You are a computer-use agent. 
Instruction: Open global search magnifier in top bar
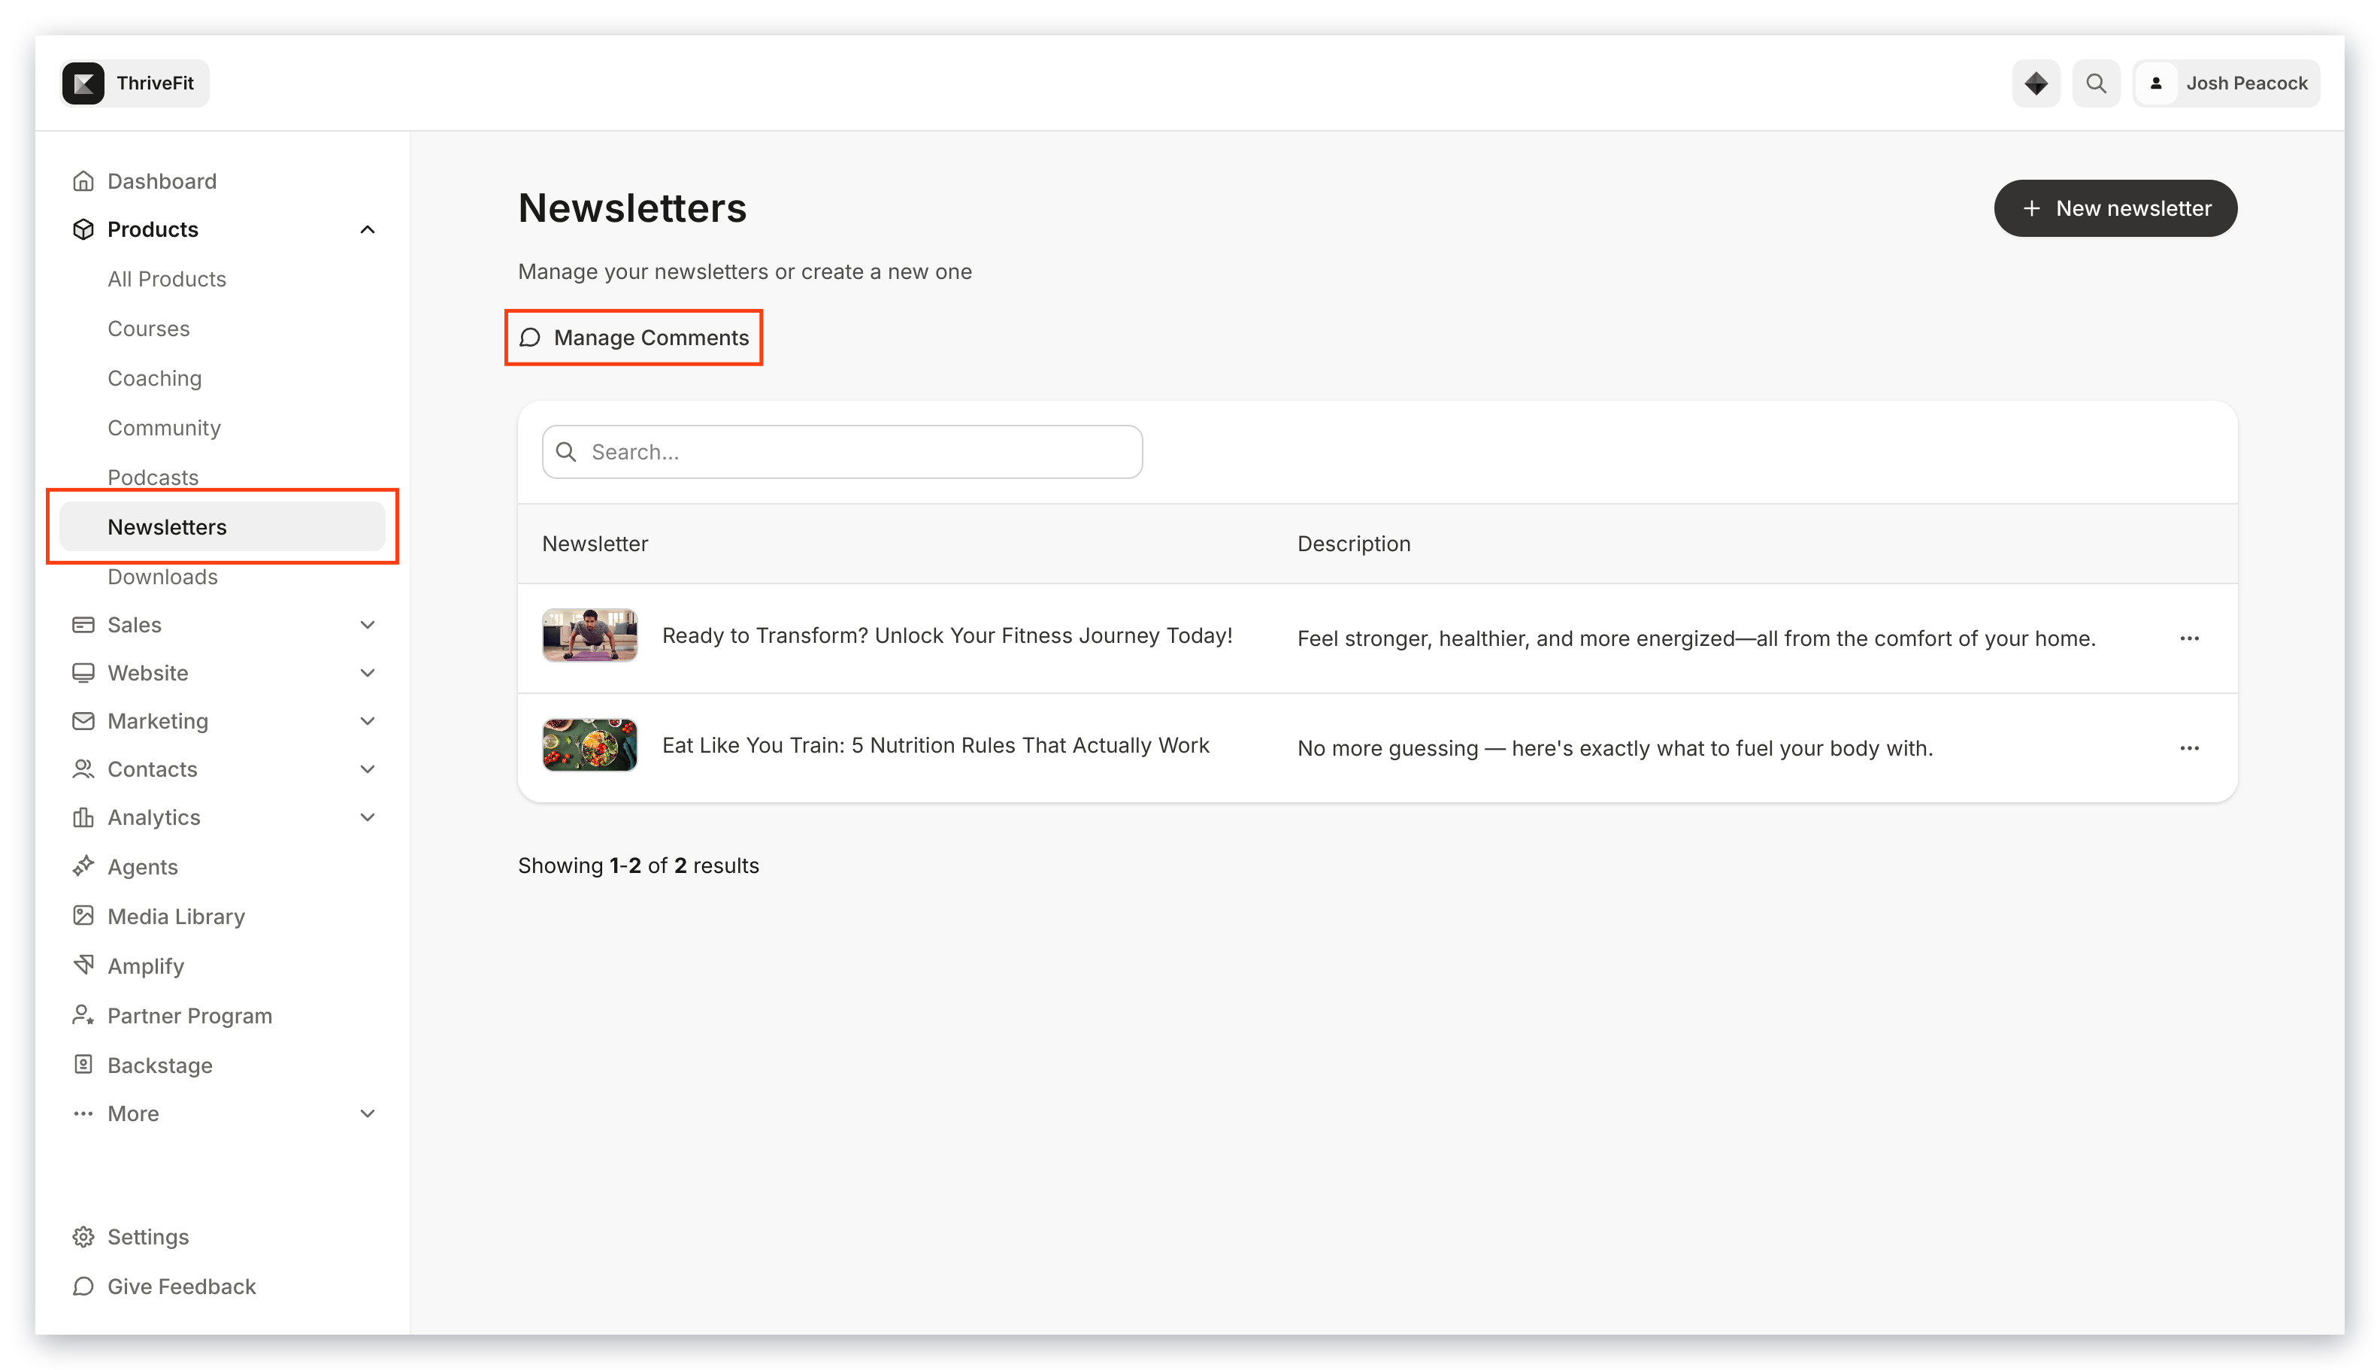[2096, 83]
